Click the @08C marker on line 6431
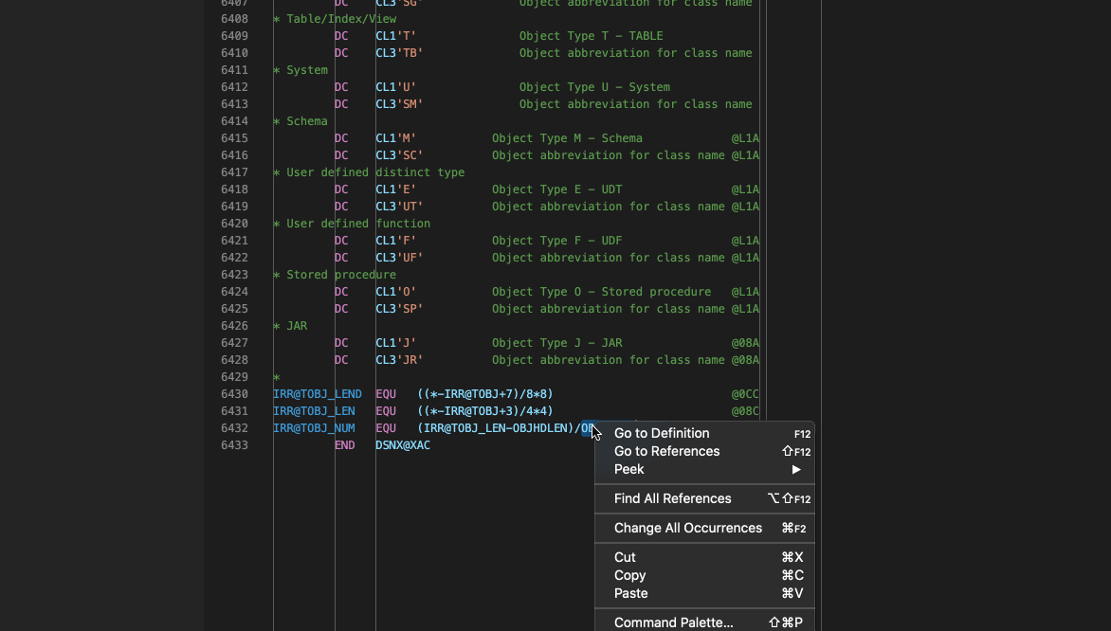 tap(745, 411)
